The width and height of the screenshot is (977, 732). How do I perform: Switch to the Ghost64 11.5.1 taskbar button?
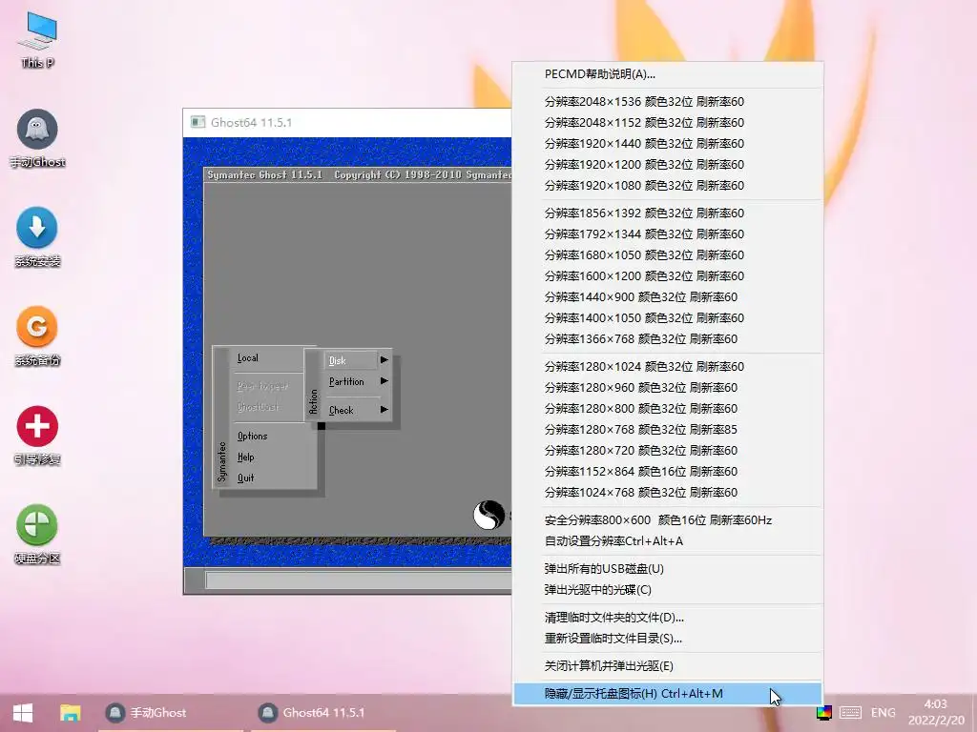point(323,713)
